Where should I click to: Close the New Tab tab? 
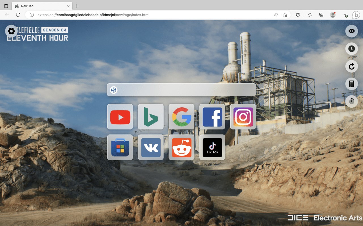point(68,6)
